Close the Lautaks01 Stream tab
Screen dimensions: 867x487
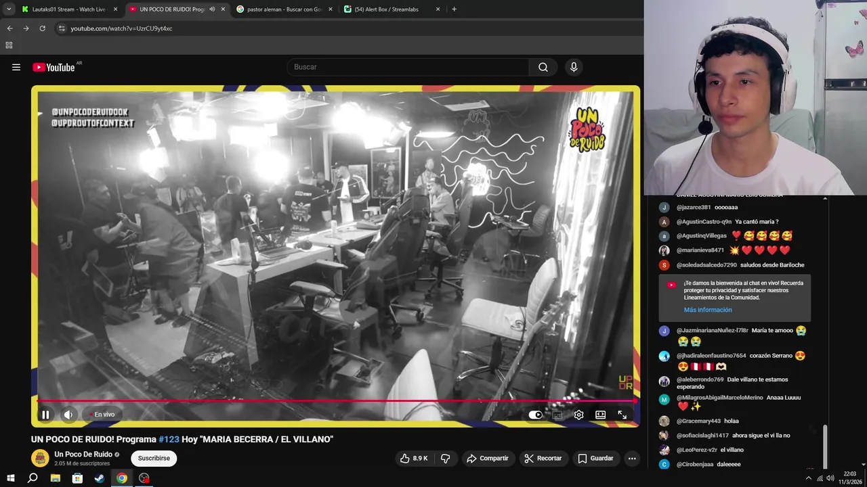pos(116,9)
